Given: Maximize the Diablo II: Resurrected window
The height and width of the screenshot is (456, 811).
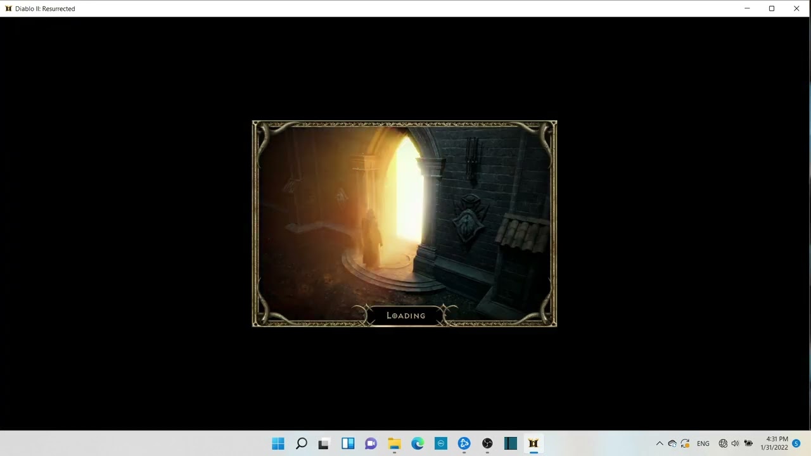Looking at the screenshot, I should (772, 9).
